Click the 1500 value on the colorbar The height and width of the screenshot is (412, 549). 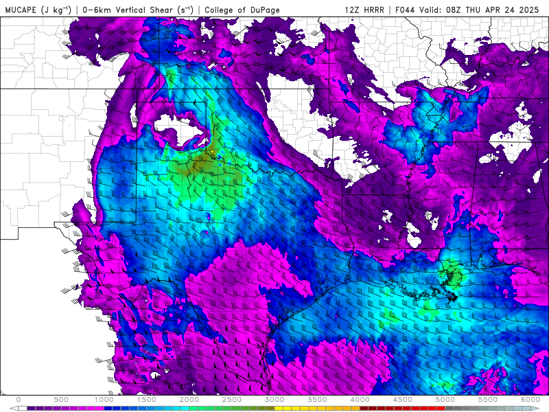[147, 400]
